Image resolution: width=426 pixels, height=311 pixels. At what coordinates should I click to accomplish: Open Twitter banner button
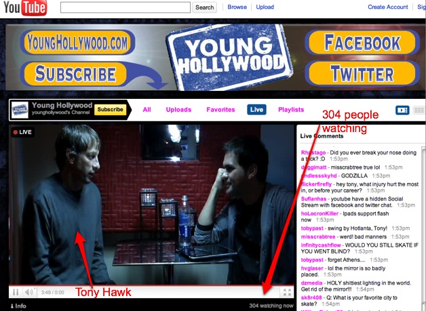pos(362,74)
